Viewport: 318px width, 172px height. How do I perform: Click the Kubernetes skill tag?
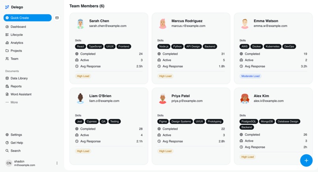(x=272, y=46)
